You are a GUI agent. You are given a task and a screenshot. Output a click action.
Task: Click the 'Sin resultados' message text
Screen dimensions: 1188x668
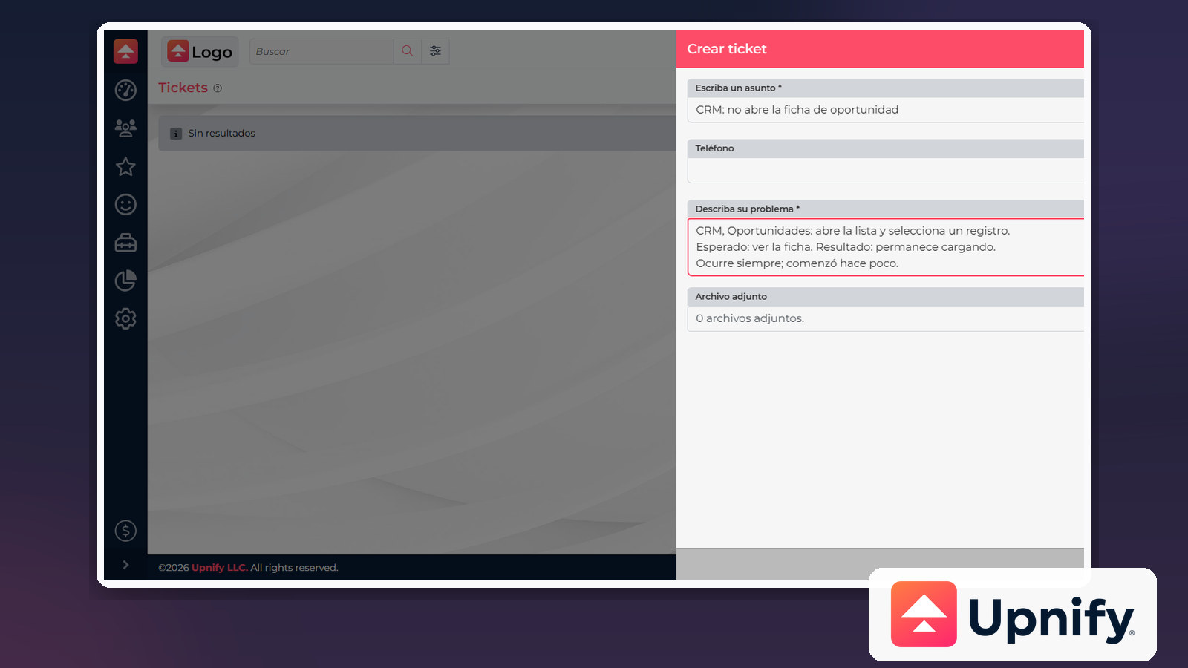click(221, 134)
